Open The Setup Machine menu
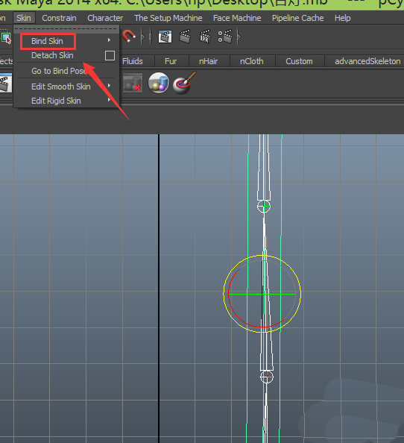This screenshot has height=443, width=404. (x=168, y=18)
